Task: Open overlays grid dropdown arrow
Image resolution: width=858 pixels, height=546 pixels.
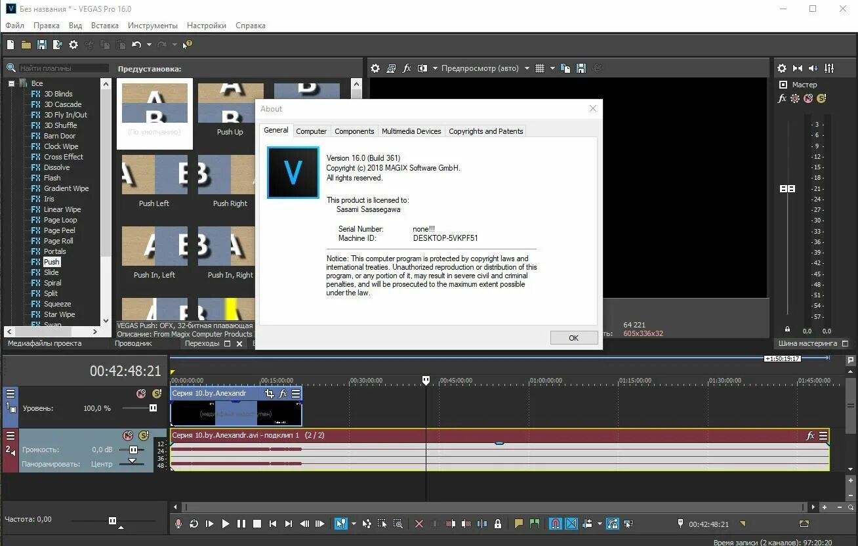Action: point(552,68)
